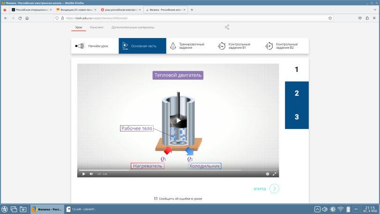Open video settings gear icon
This screenshot has width=380, height=214.
pyautogui.click(x=268, y=174)
